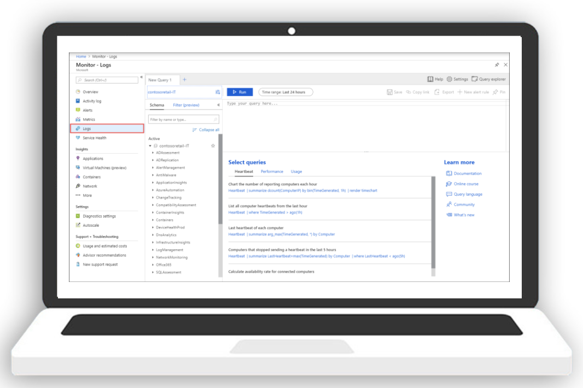Switch to Usage queries tab
Screen dimensions: 583x388
(296, 172)
